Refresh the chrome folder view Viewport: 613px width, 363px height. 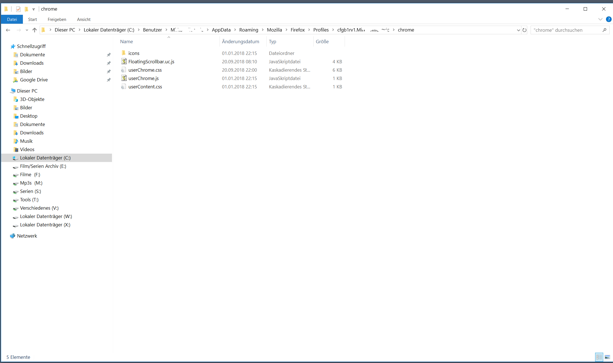click(x=524, y=30)
